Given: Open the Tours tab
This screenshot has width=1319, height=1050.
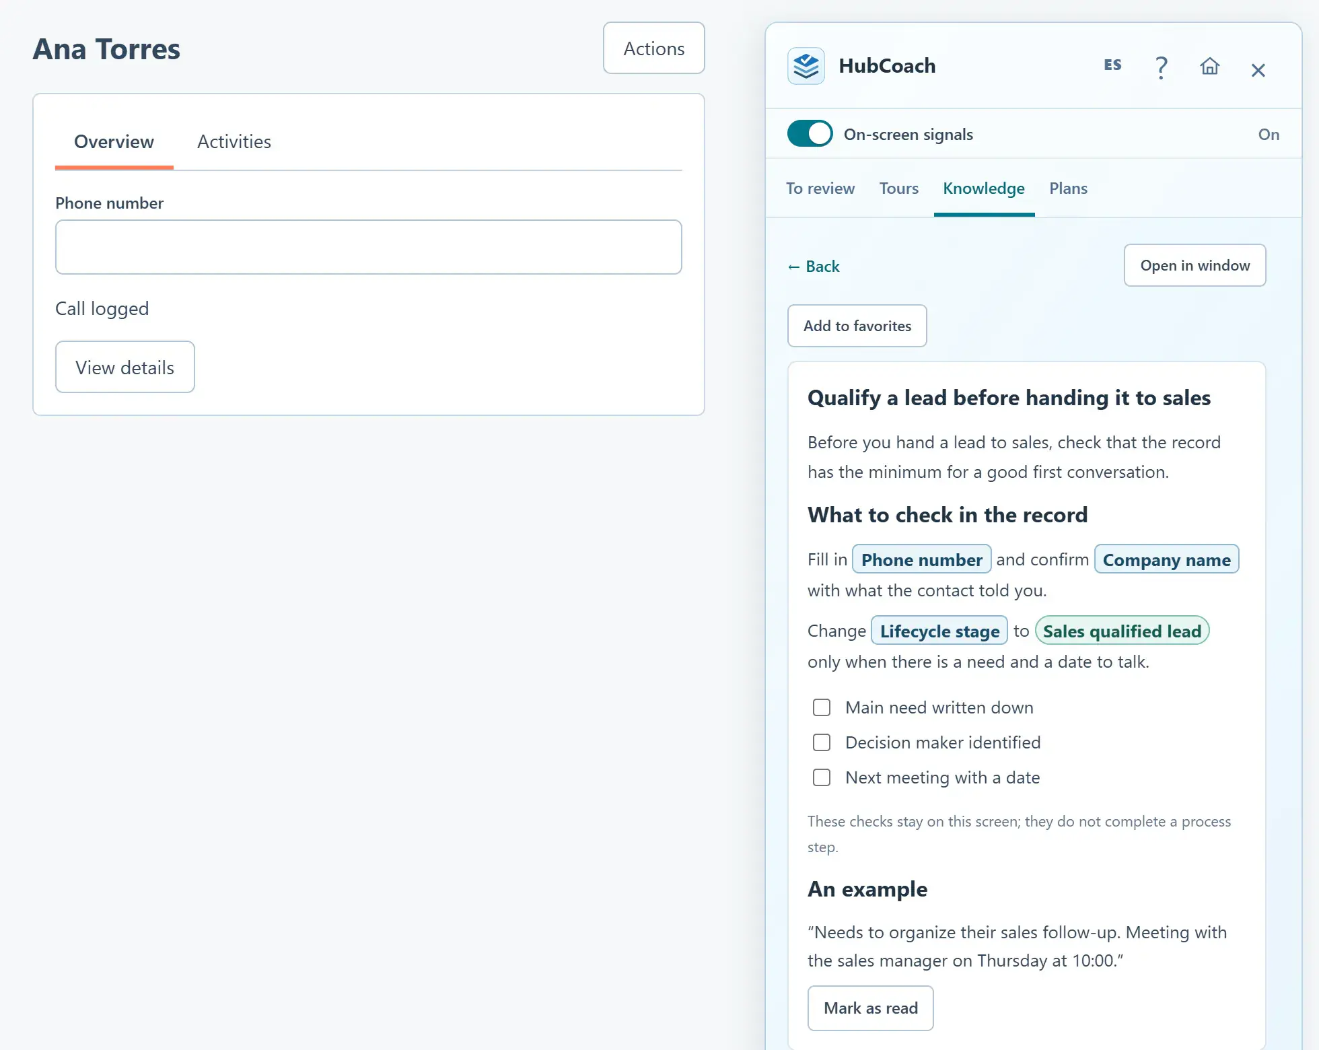Looking at the screenshot, I should (x=898, y=188).
